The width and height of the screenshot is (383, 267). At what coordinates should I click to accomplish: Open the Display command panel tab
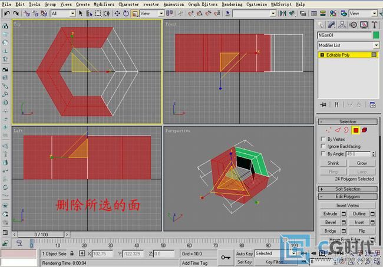click(x=364, y=25)
